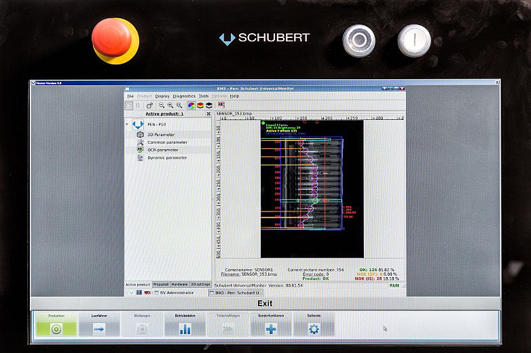Image resolution: width=531 pixels, height=353 pixels.
Task: Select 3D-Parameter in the tree
Action: [x=161, y=134]
